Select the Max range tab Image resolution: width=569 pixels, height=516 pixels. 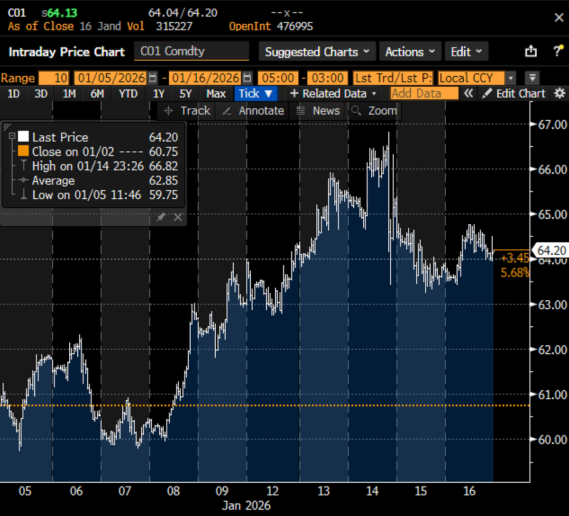(216, 93)
